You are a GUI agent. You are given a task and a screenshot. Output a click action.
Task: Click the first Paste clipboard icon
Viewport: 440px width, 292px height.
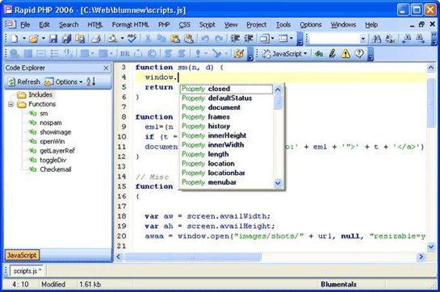click(x=175, y=39)
